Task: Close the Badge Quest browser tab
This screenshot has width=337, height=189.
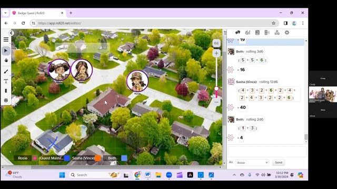Action: pos(62,13)
